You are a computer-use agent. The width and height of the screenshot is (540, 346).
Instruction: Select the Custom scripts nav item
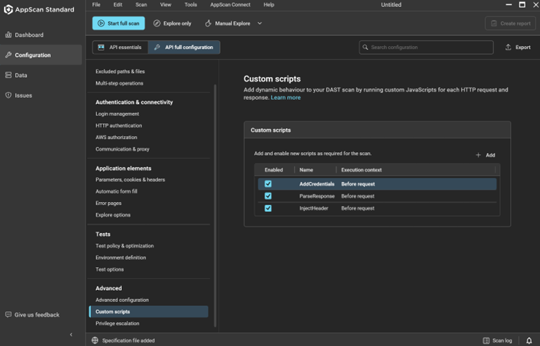click(148, 311)
